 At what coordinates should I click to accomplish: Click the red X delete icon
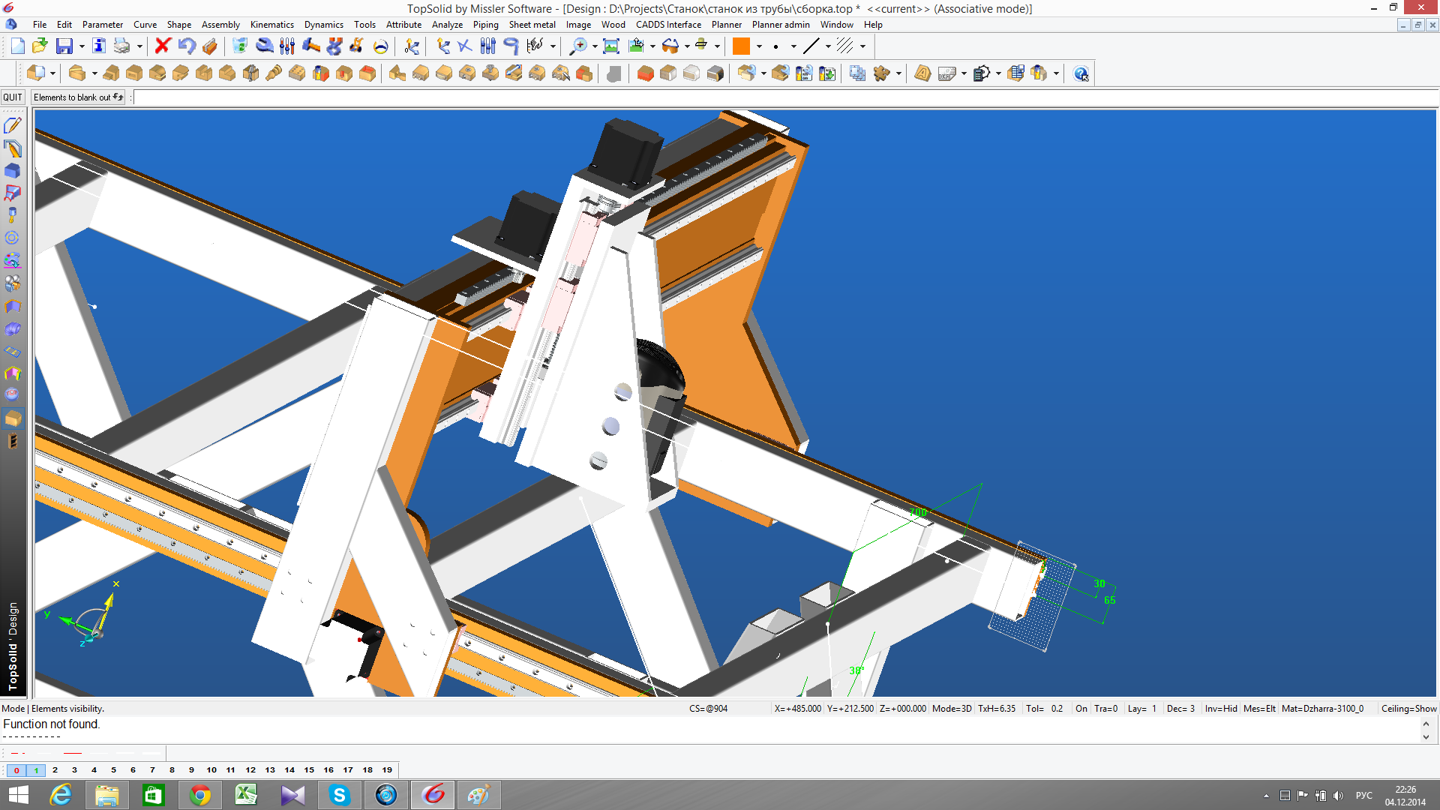[162, 46]
